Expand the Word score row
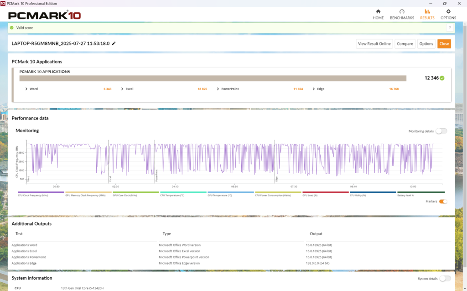This screenshot has width=467, height=291. pyautogui.click(x=26, y=89)
